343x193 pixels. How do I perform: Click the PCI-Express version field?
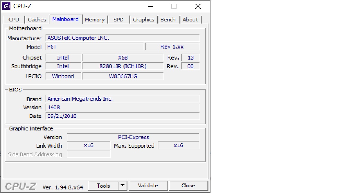click(x=133, y=137)
